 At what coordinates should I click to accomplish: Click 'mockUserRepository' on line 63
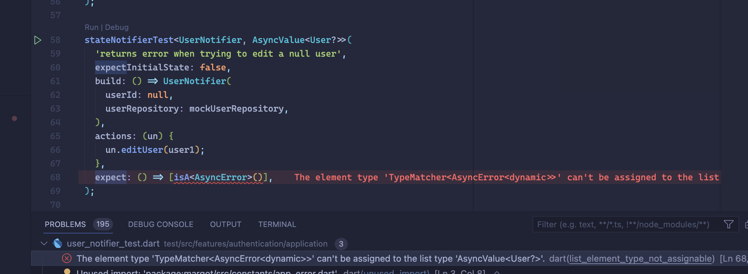(x=237, y=109)
